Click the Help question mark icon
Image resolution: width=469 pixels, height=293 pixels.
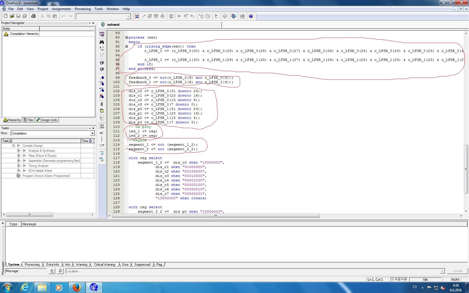click(251, 16)
